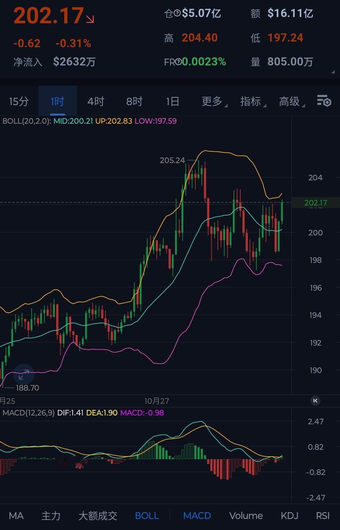
Task: Toggle the MA indicator
Action: (16, 516)
